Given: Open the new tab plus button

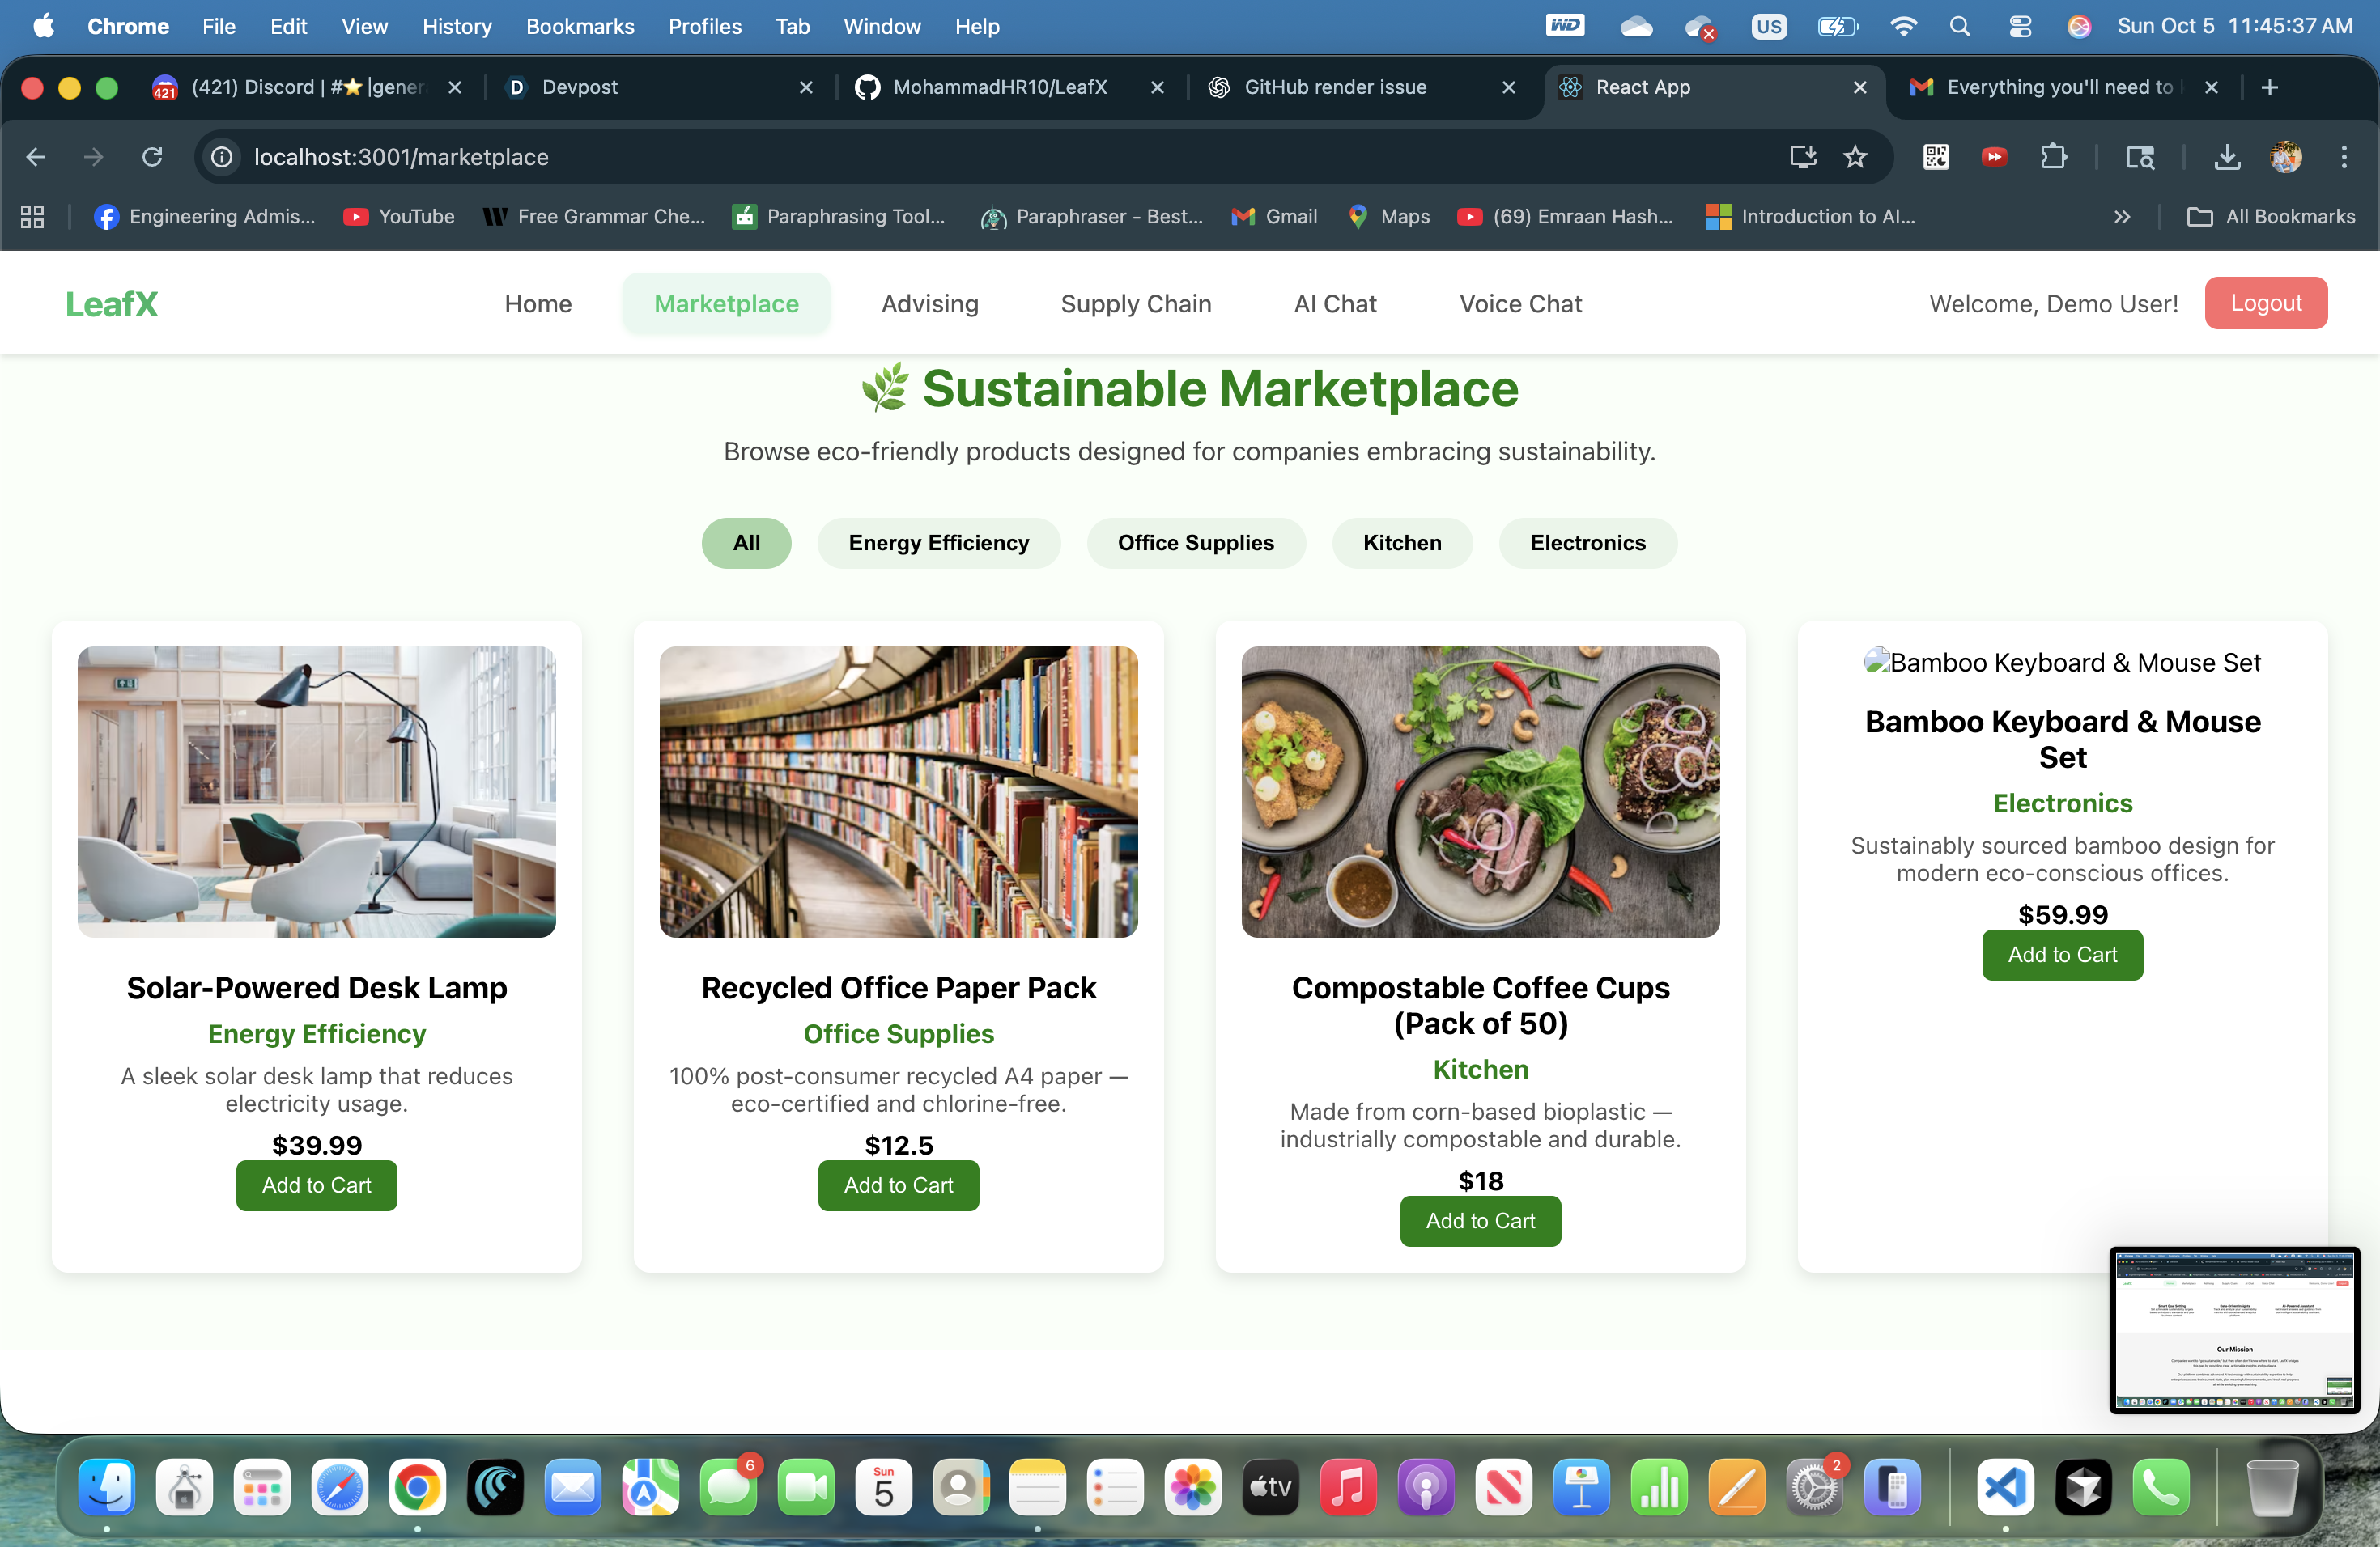Looking at the screenshot, I should point(2269,87).
